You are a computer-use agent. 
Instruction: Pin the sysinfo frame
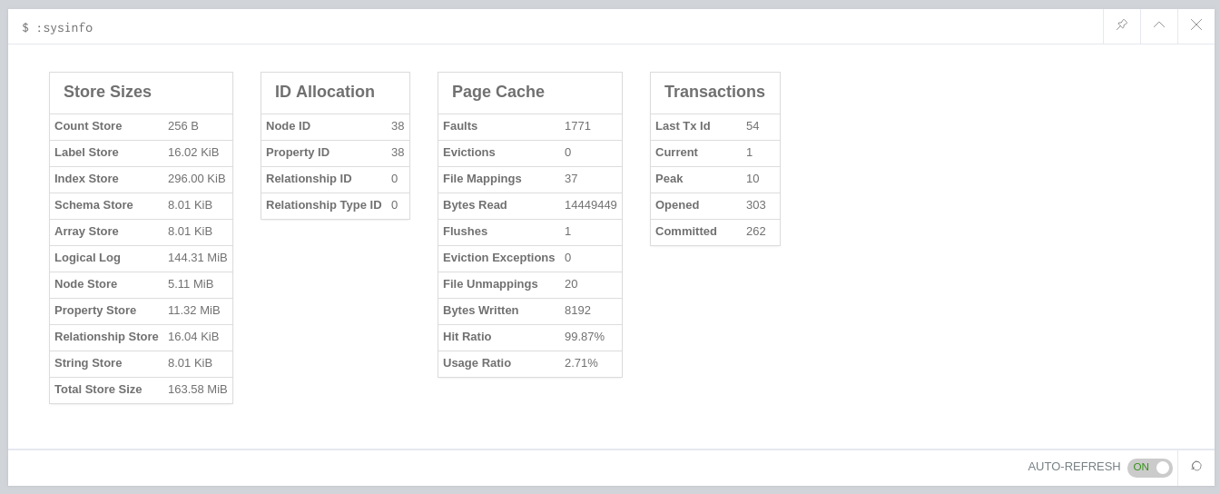click(1122, 25)
